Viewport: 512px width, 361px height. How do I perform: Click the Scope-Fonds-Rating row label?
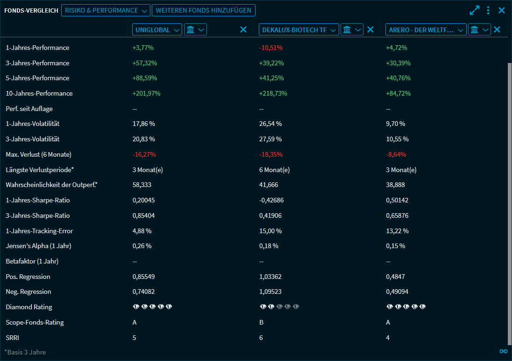point(35,322)
